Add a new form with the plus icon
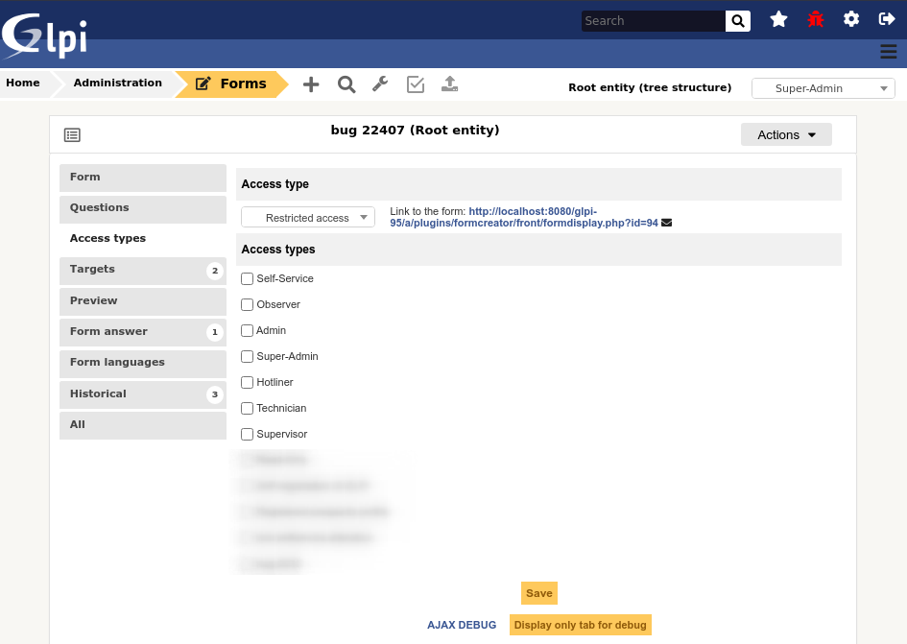Image resolution: width=907 pixels, height=644 pixels. coord(311,84)
